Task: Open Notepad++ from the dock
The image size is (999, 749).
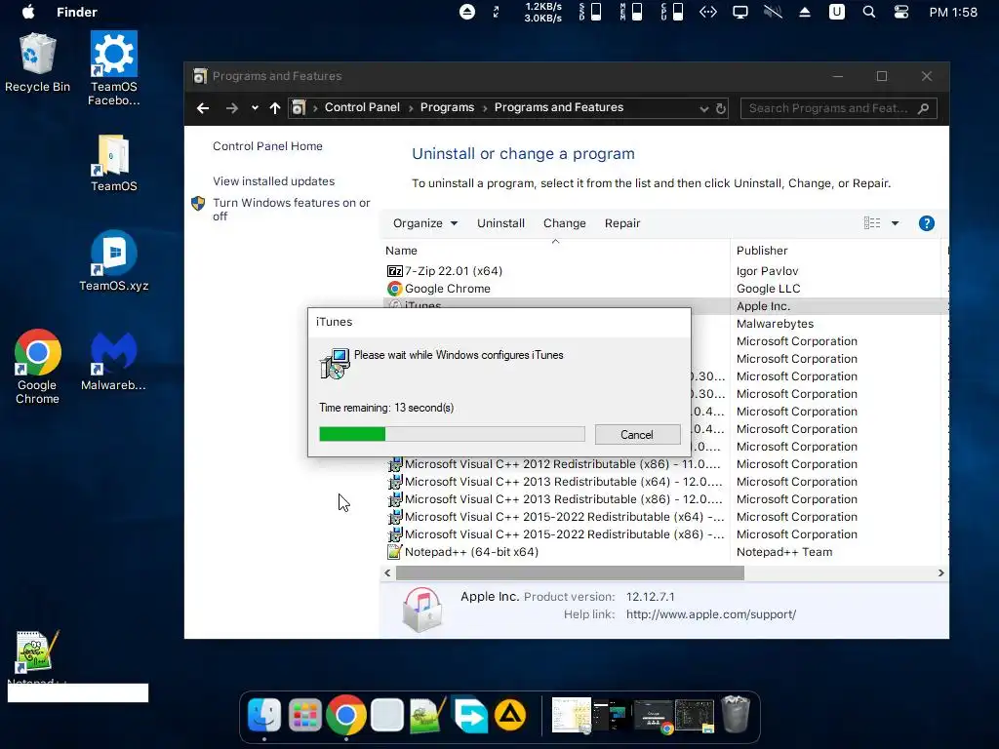Action: coord(427,715)
